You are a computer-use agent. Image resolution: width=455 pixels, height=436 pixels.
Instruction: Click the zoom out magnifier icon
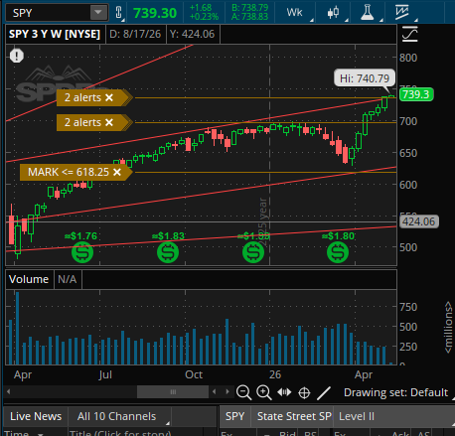(x=243, y=392)
